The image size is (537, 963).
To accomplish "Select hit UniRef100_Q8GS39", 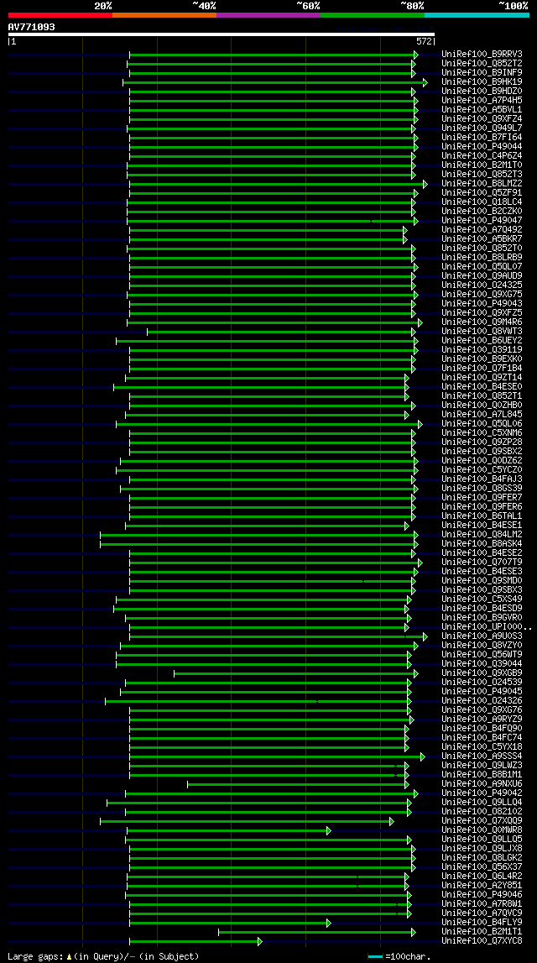I will pos(482,489).
